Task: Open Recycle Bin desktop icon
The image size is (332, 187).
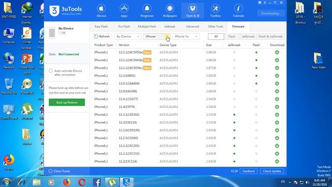Action: [9, 86]
